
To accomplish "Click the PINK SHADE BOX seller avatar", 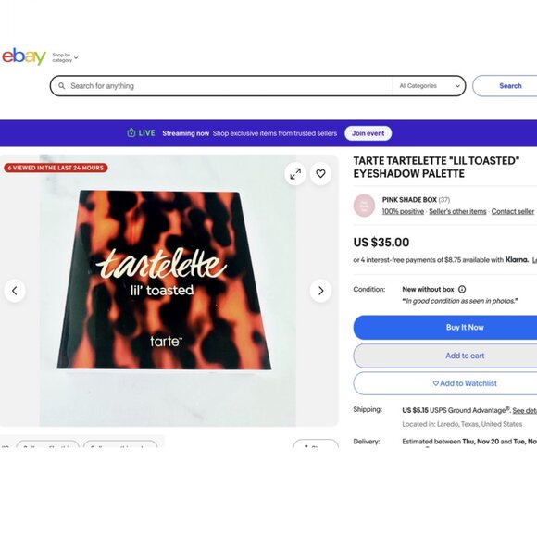I will (x=364, y=206).
